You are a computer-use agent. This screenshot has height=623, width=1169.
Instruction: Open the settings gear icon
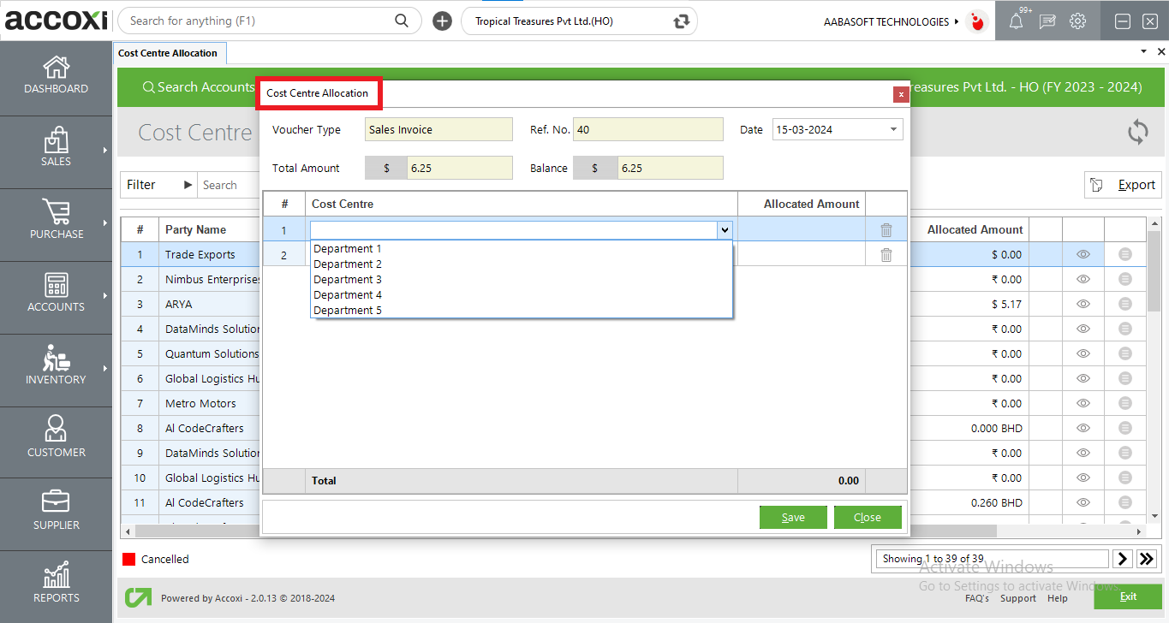[1077, 21]
